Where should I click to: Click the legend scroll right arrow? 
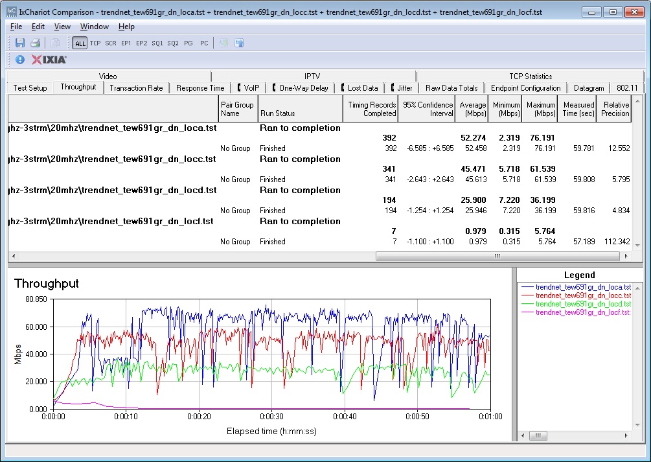(626, 435)
